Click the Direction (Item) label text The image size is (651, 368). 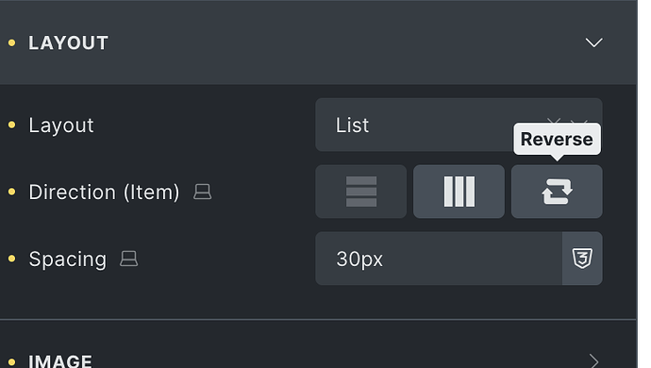[x=104, y=192]
